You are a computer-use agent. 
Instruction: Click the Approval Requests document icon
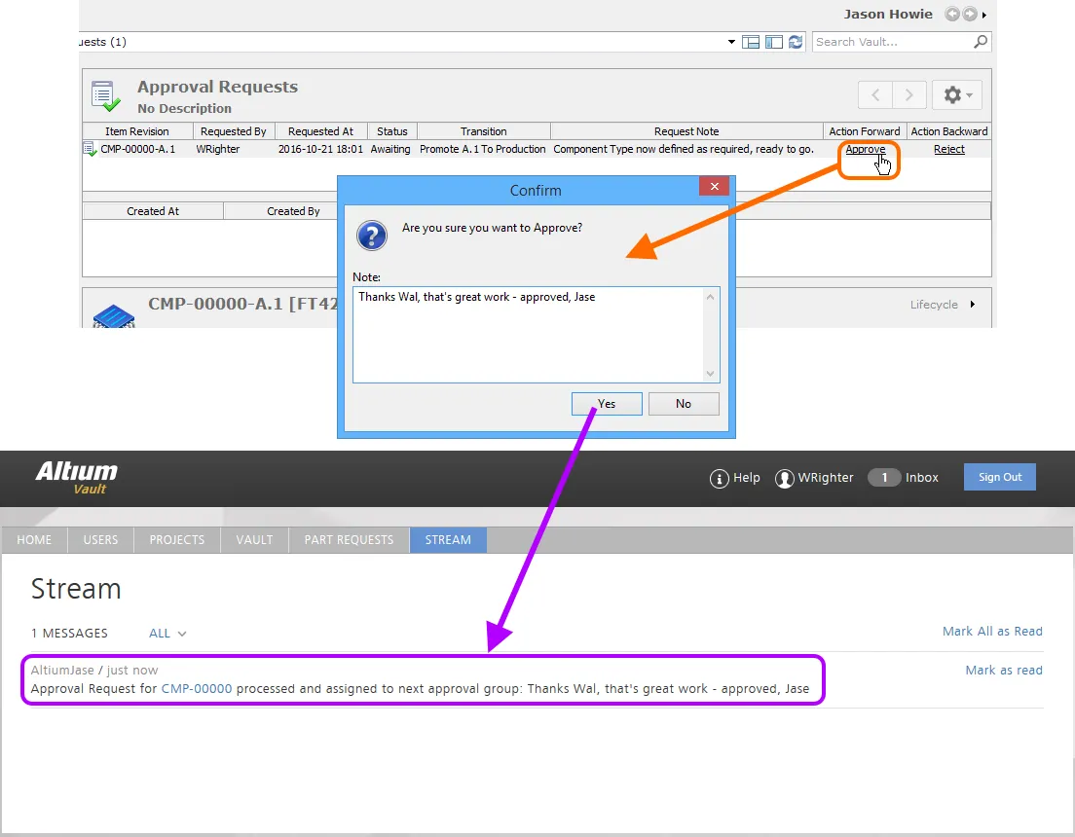[105, 96]
